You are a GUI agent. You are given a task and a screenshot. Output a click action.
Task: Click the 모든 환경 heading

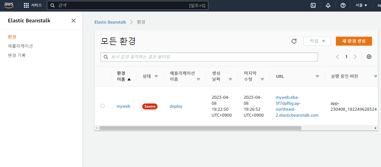(118, 41)
